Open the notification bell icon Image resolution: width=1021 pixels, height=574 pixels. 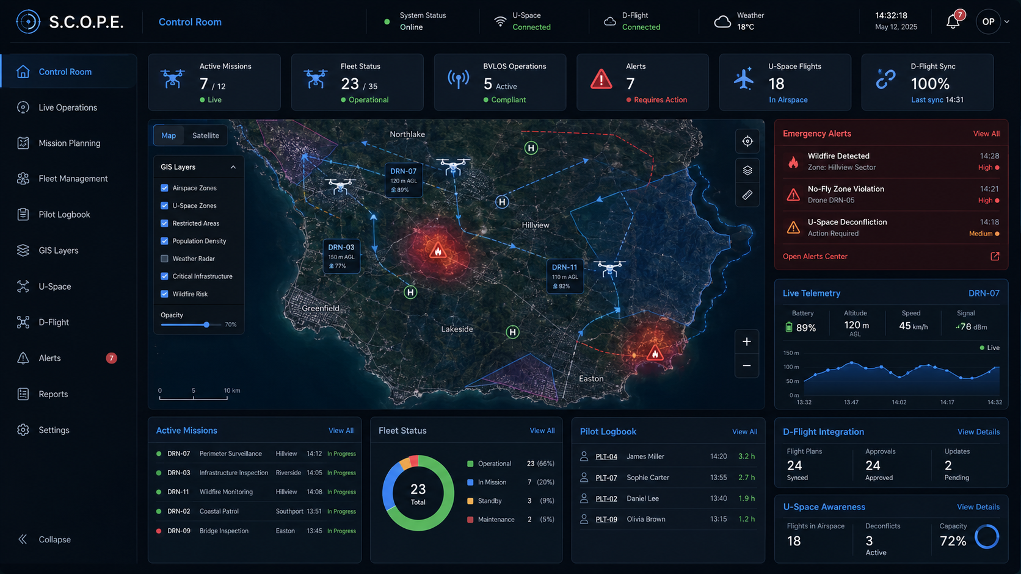coord(953,21)
